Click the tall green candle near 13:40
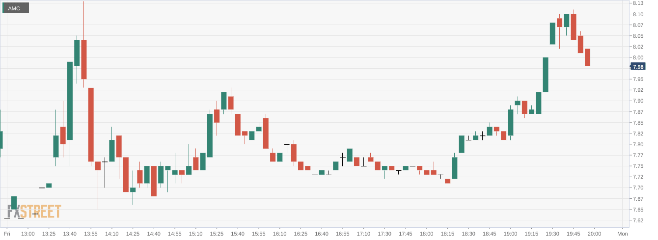This screenshot has height=240, width=658. click(x=70, y=101)
